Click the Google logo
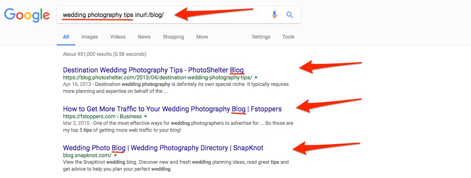Viewport: 471px width, 178px height. 27,15
